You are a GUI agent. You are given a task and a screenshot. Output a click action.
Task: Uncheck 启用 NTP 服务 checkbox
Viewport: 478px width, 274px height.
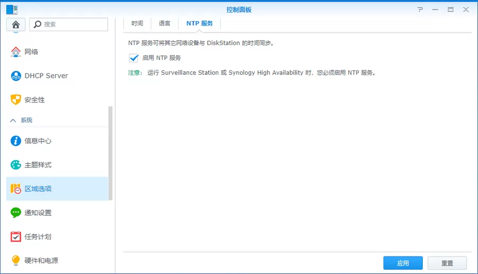tap(133, 58)
